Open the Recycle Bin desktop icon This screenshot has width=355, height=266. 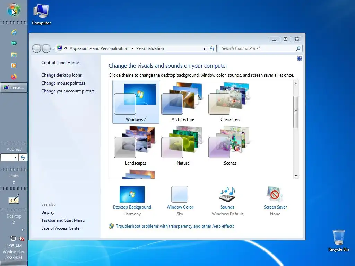(x=338, y=240)
